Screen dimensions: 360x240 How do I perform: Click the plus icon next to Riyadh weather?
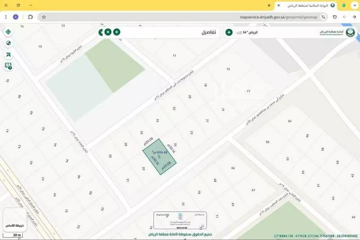point(229,32)
